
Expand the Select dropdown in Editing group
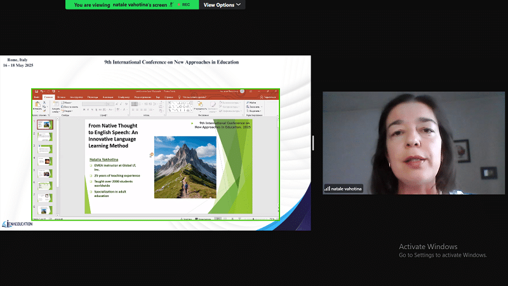255,111
